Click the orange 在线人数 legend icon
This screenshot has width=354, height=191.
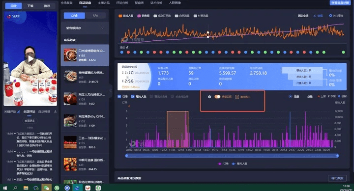(x=120, y=16)
